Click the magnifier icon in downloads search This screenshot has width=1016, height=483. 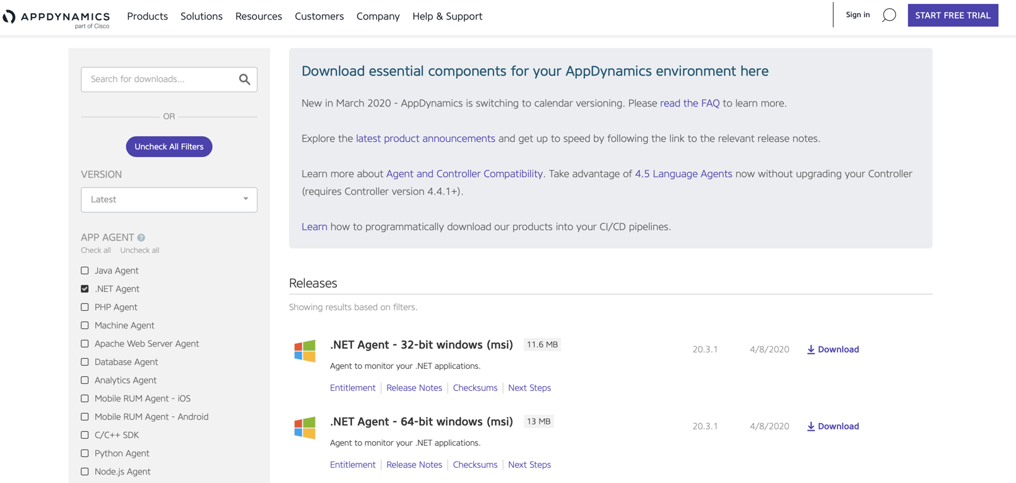(x=244, y=79)
